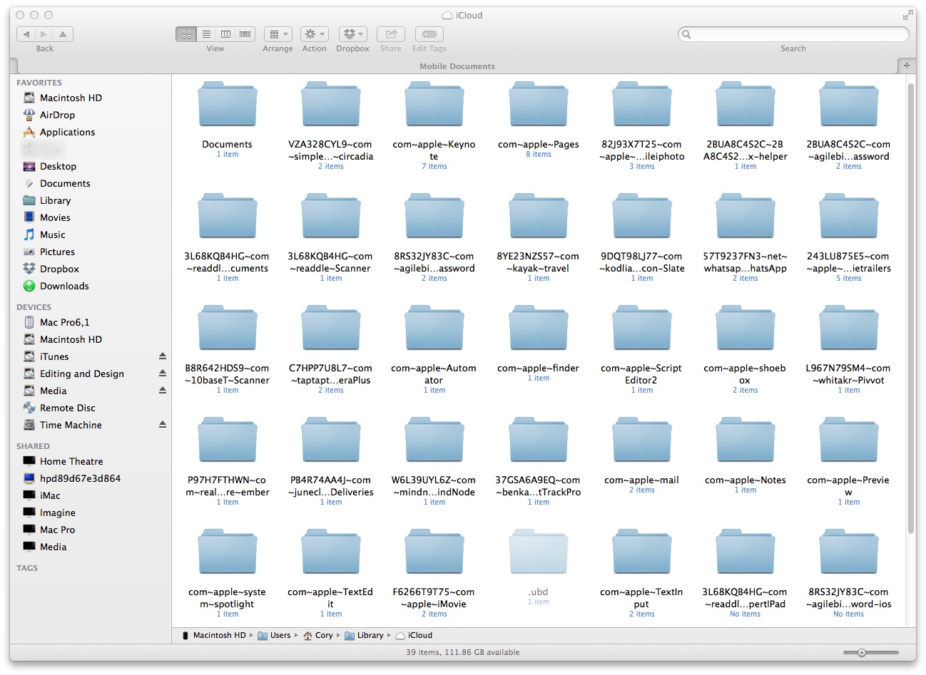Go forward to next folder
926x675 pixels.
44,34
